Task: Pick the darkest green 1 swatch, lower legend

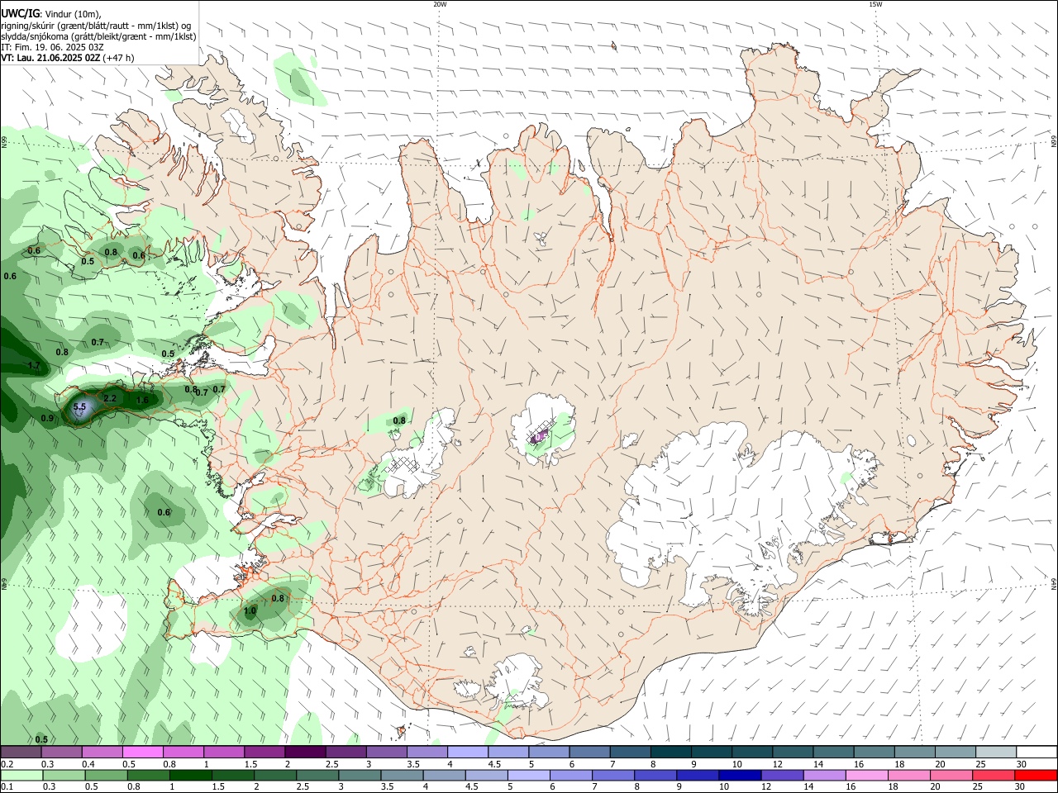Action: (x=190, y=775)
